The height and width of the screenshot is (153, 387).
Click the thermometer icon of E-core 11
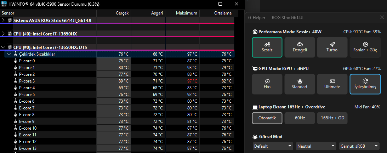[x=16, y=135]
